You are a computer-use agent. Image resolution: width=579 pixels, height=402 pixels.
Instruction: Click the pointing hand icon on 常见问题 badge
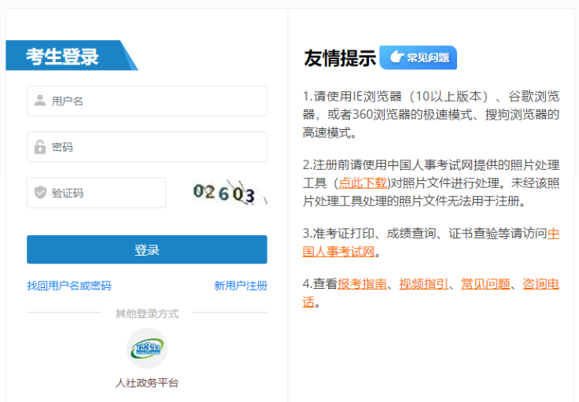pyautogui.click(x=396, y=57)
